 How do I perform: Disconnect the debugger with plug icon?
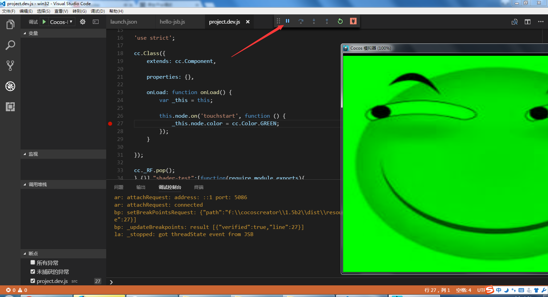tap(353, 21)
